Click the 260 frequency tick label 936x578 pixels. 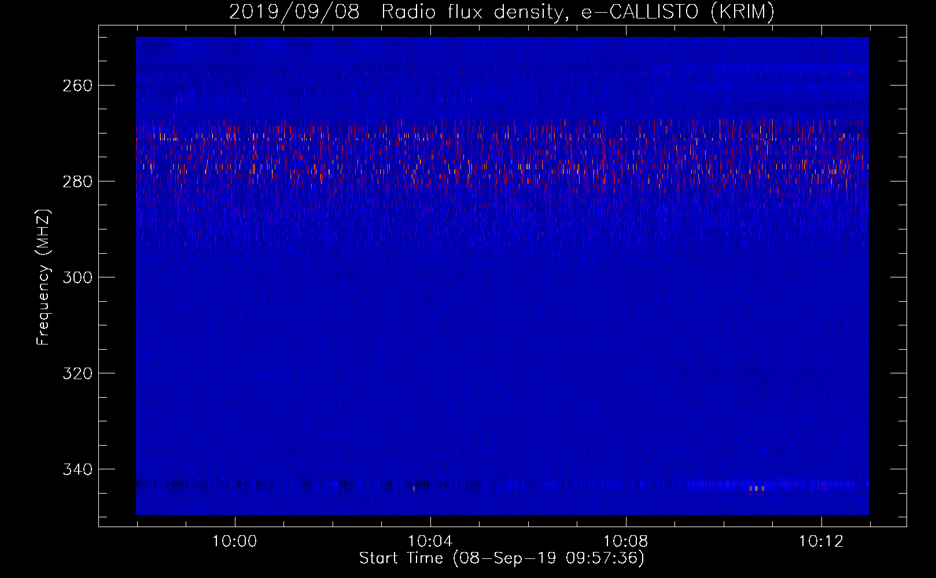pyautogui.click(x=78, y=86)
